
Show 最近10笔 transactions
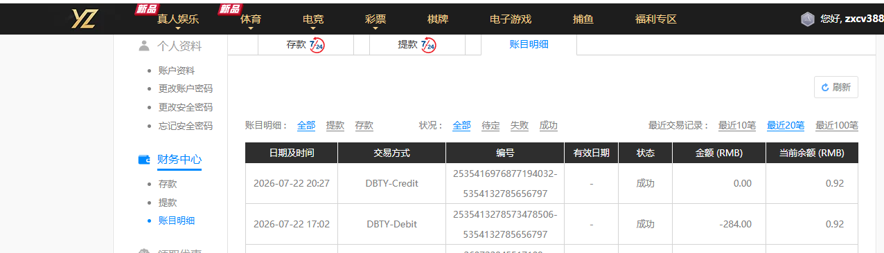pyautogui.click(x=737, y=125)
